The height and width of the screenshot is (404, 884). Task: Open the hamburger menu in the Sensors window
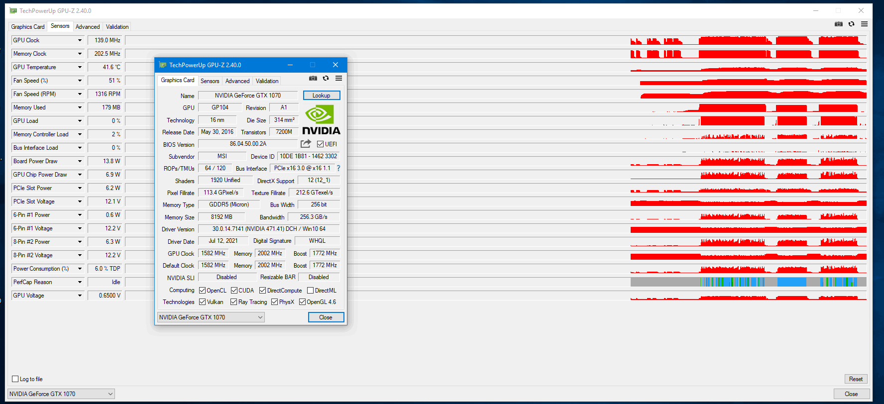pos(865,24)
